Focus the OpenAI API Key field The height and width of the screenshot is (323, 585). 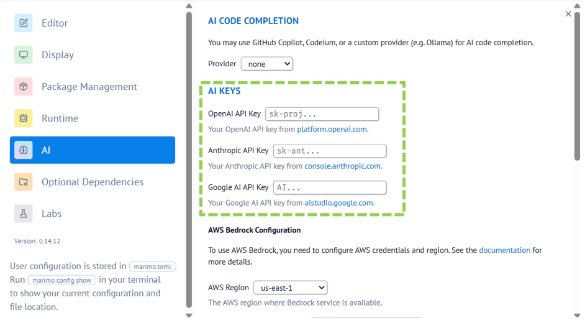tap(322, 114)
